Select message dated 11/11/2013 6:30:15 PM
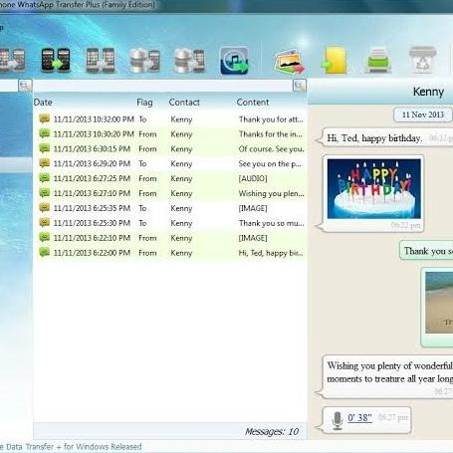 coord(171,149)
